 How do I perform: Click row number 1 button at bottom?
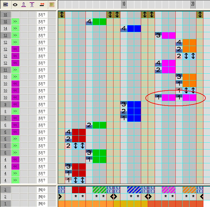coord(5,204)
